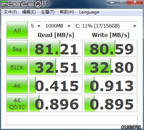Select the Seq read value 81.21

56,48
